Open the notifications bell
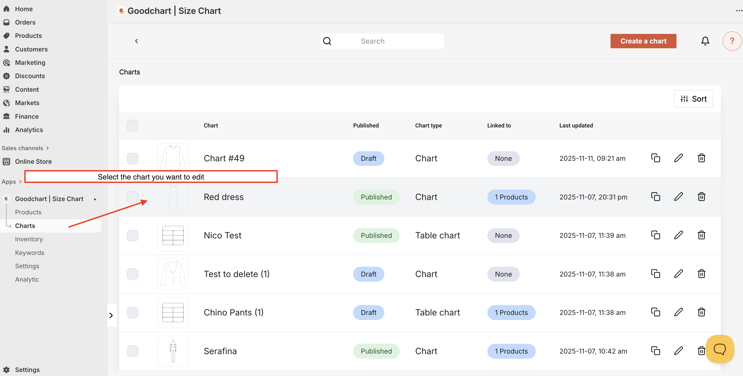Image resolution: width=743 pixels, height=376 pixels. tap(705, 41)
